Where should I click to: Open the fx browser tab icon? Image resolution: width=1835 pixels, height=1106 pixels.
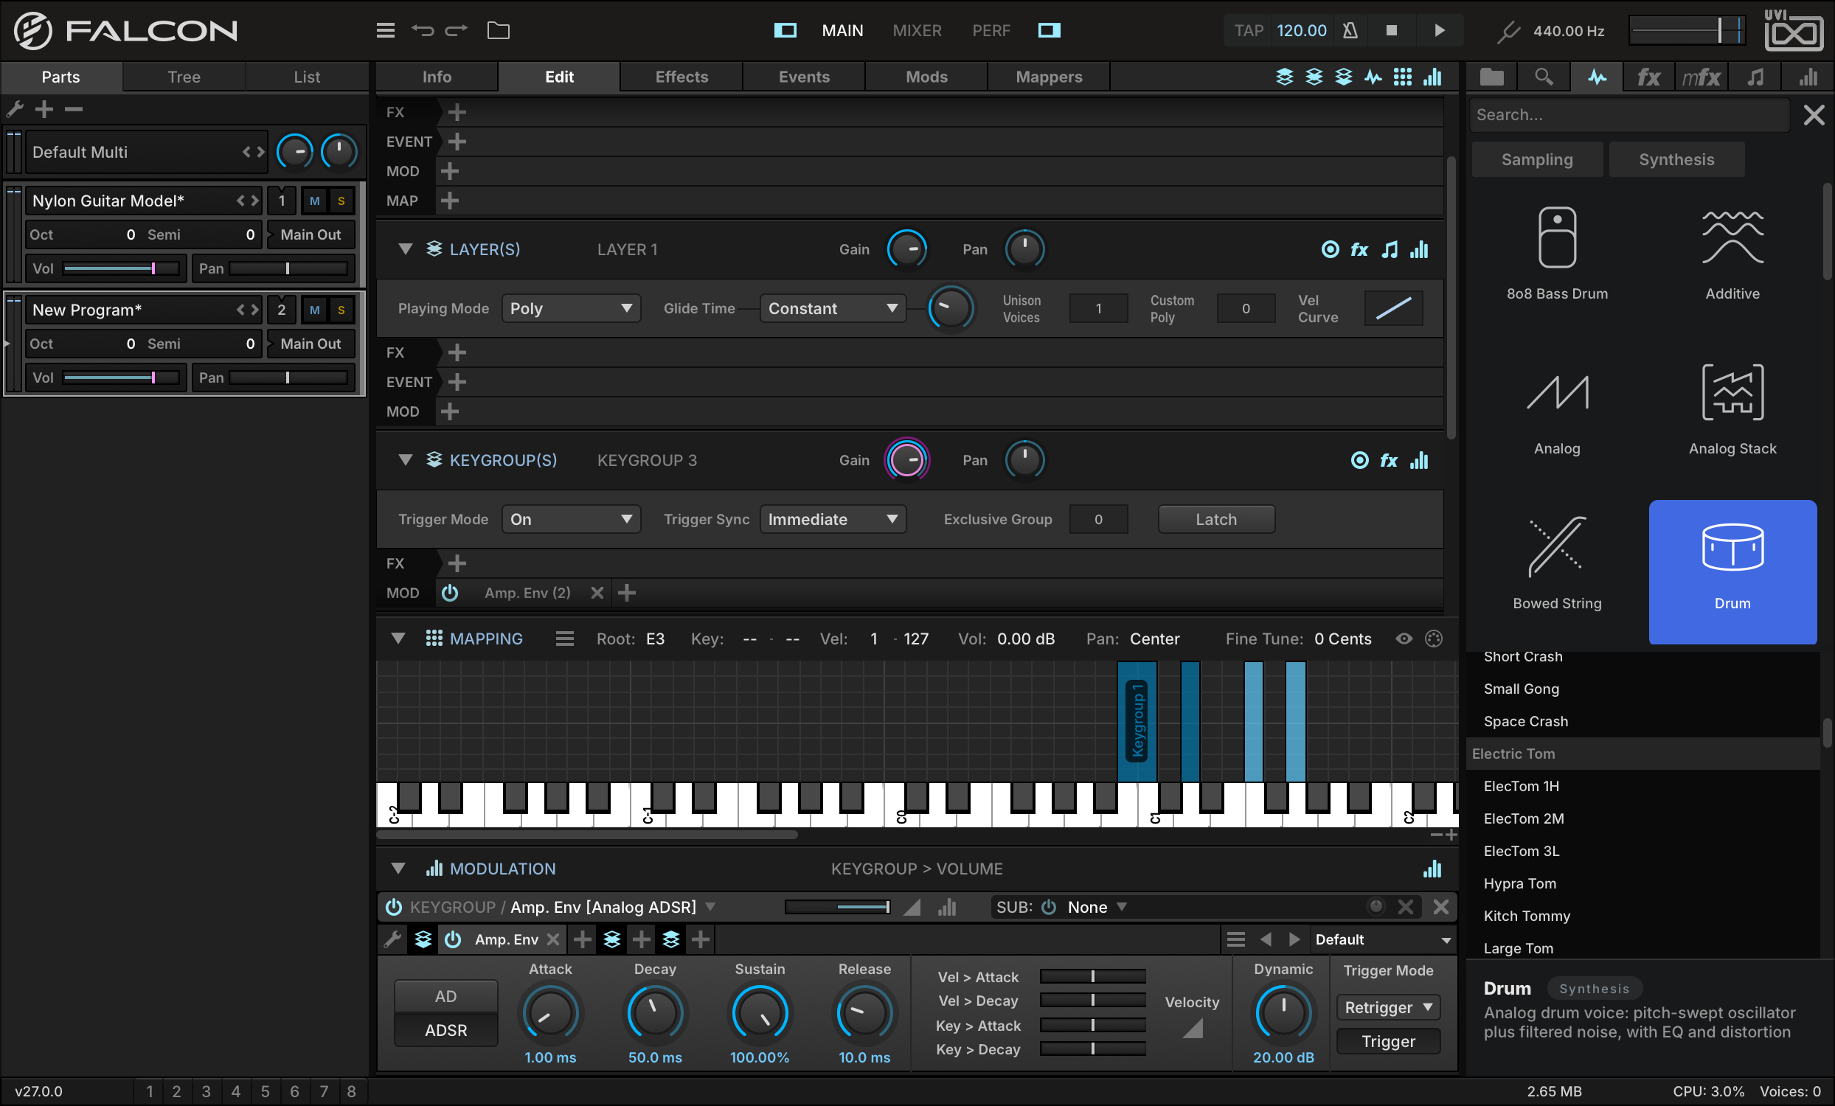[1648, 77]
